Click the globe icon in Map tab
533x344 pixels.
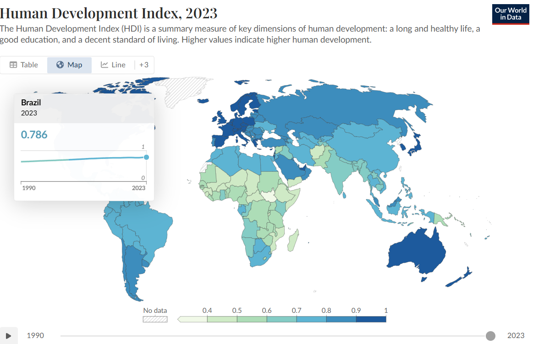[x=60, y=65]
